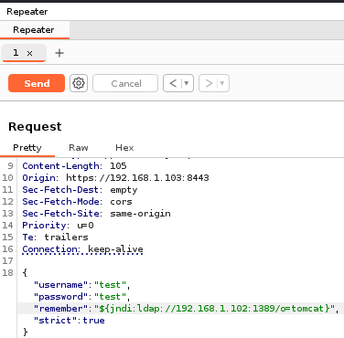344x338 pixels.
Task: Switch to the Raw request view
Action: point(79,148)
